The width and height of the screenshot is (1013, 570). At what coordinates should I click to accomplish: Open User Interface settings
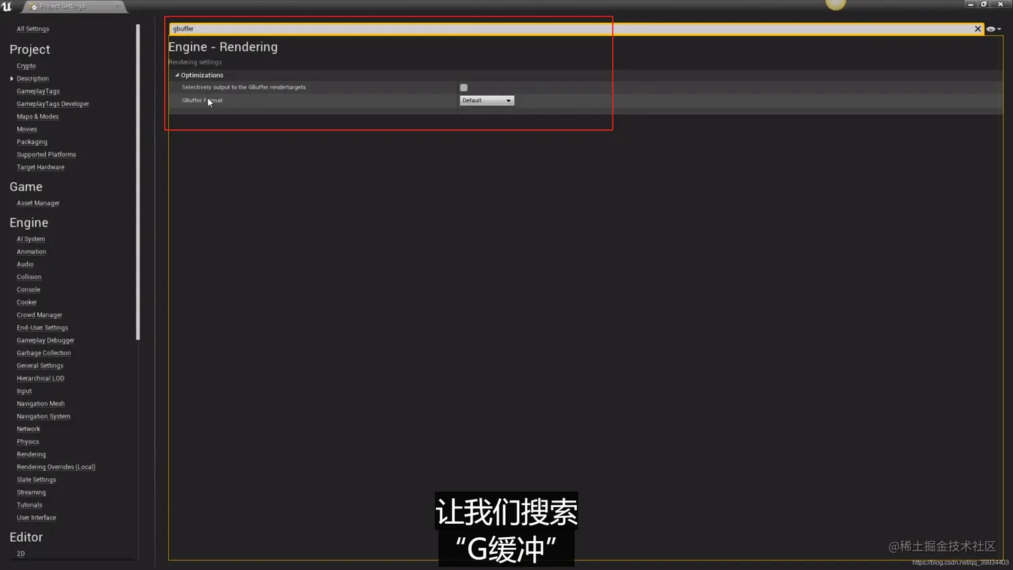tap(36, 519)
